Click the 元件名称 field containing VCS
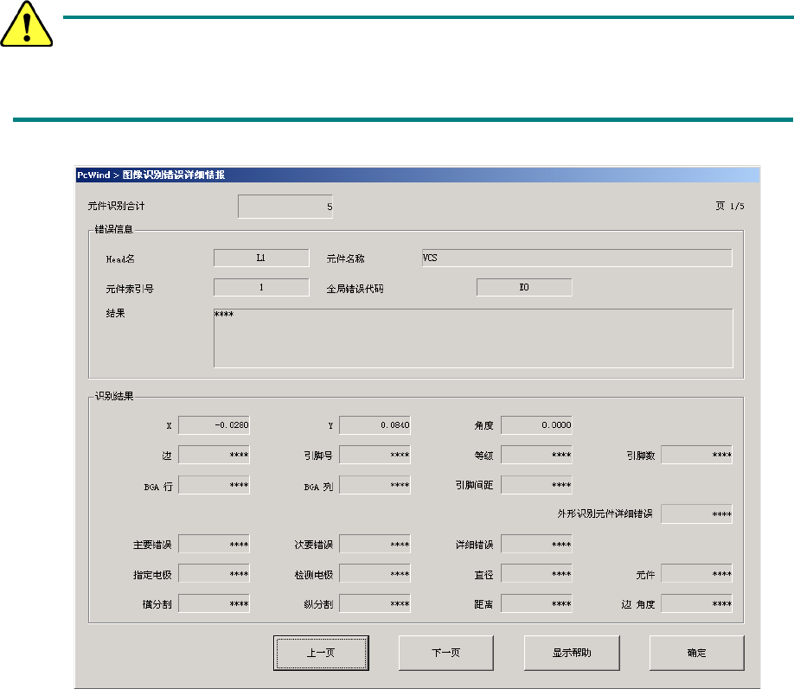The width and height of the screenshot is (794, 689). pyautogui.click(x=576, y=258)
